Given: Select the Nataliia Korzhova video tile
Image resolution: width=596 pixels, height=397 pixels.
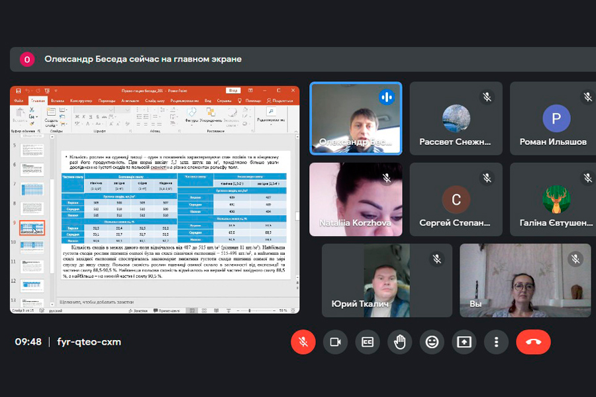Looking at the screenshot, I should click(356, 199).
